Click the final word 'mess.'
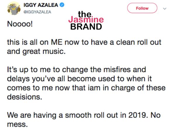Screen dimensions: 174x130 (17, 124)
